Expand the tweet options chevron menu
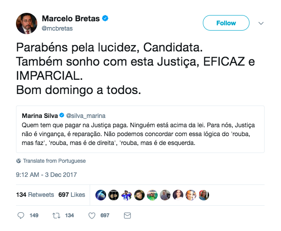 (261, 23)
